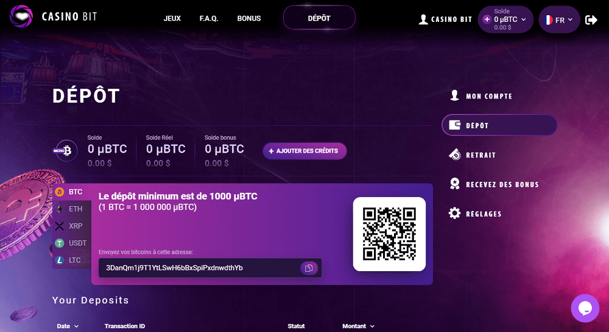Viewport: 609px width, 332px height.
Task: Click the Casino Bit logo
Action: (x=53, y=16)
